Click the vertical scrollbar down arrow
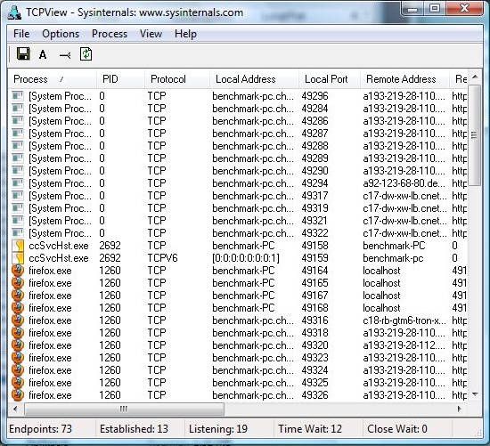Viewport: 490px width, 446px height. click(x=475, y=394)
